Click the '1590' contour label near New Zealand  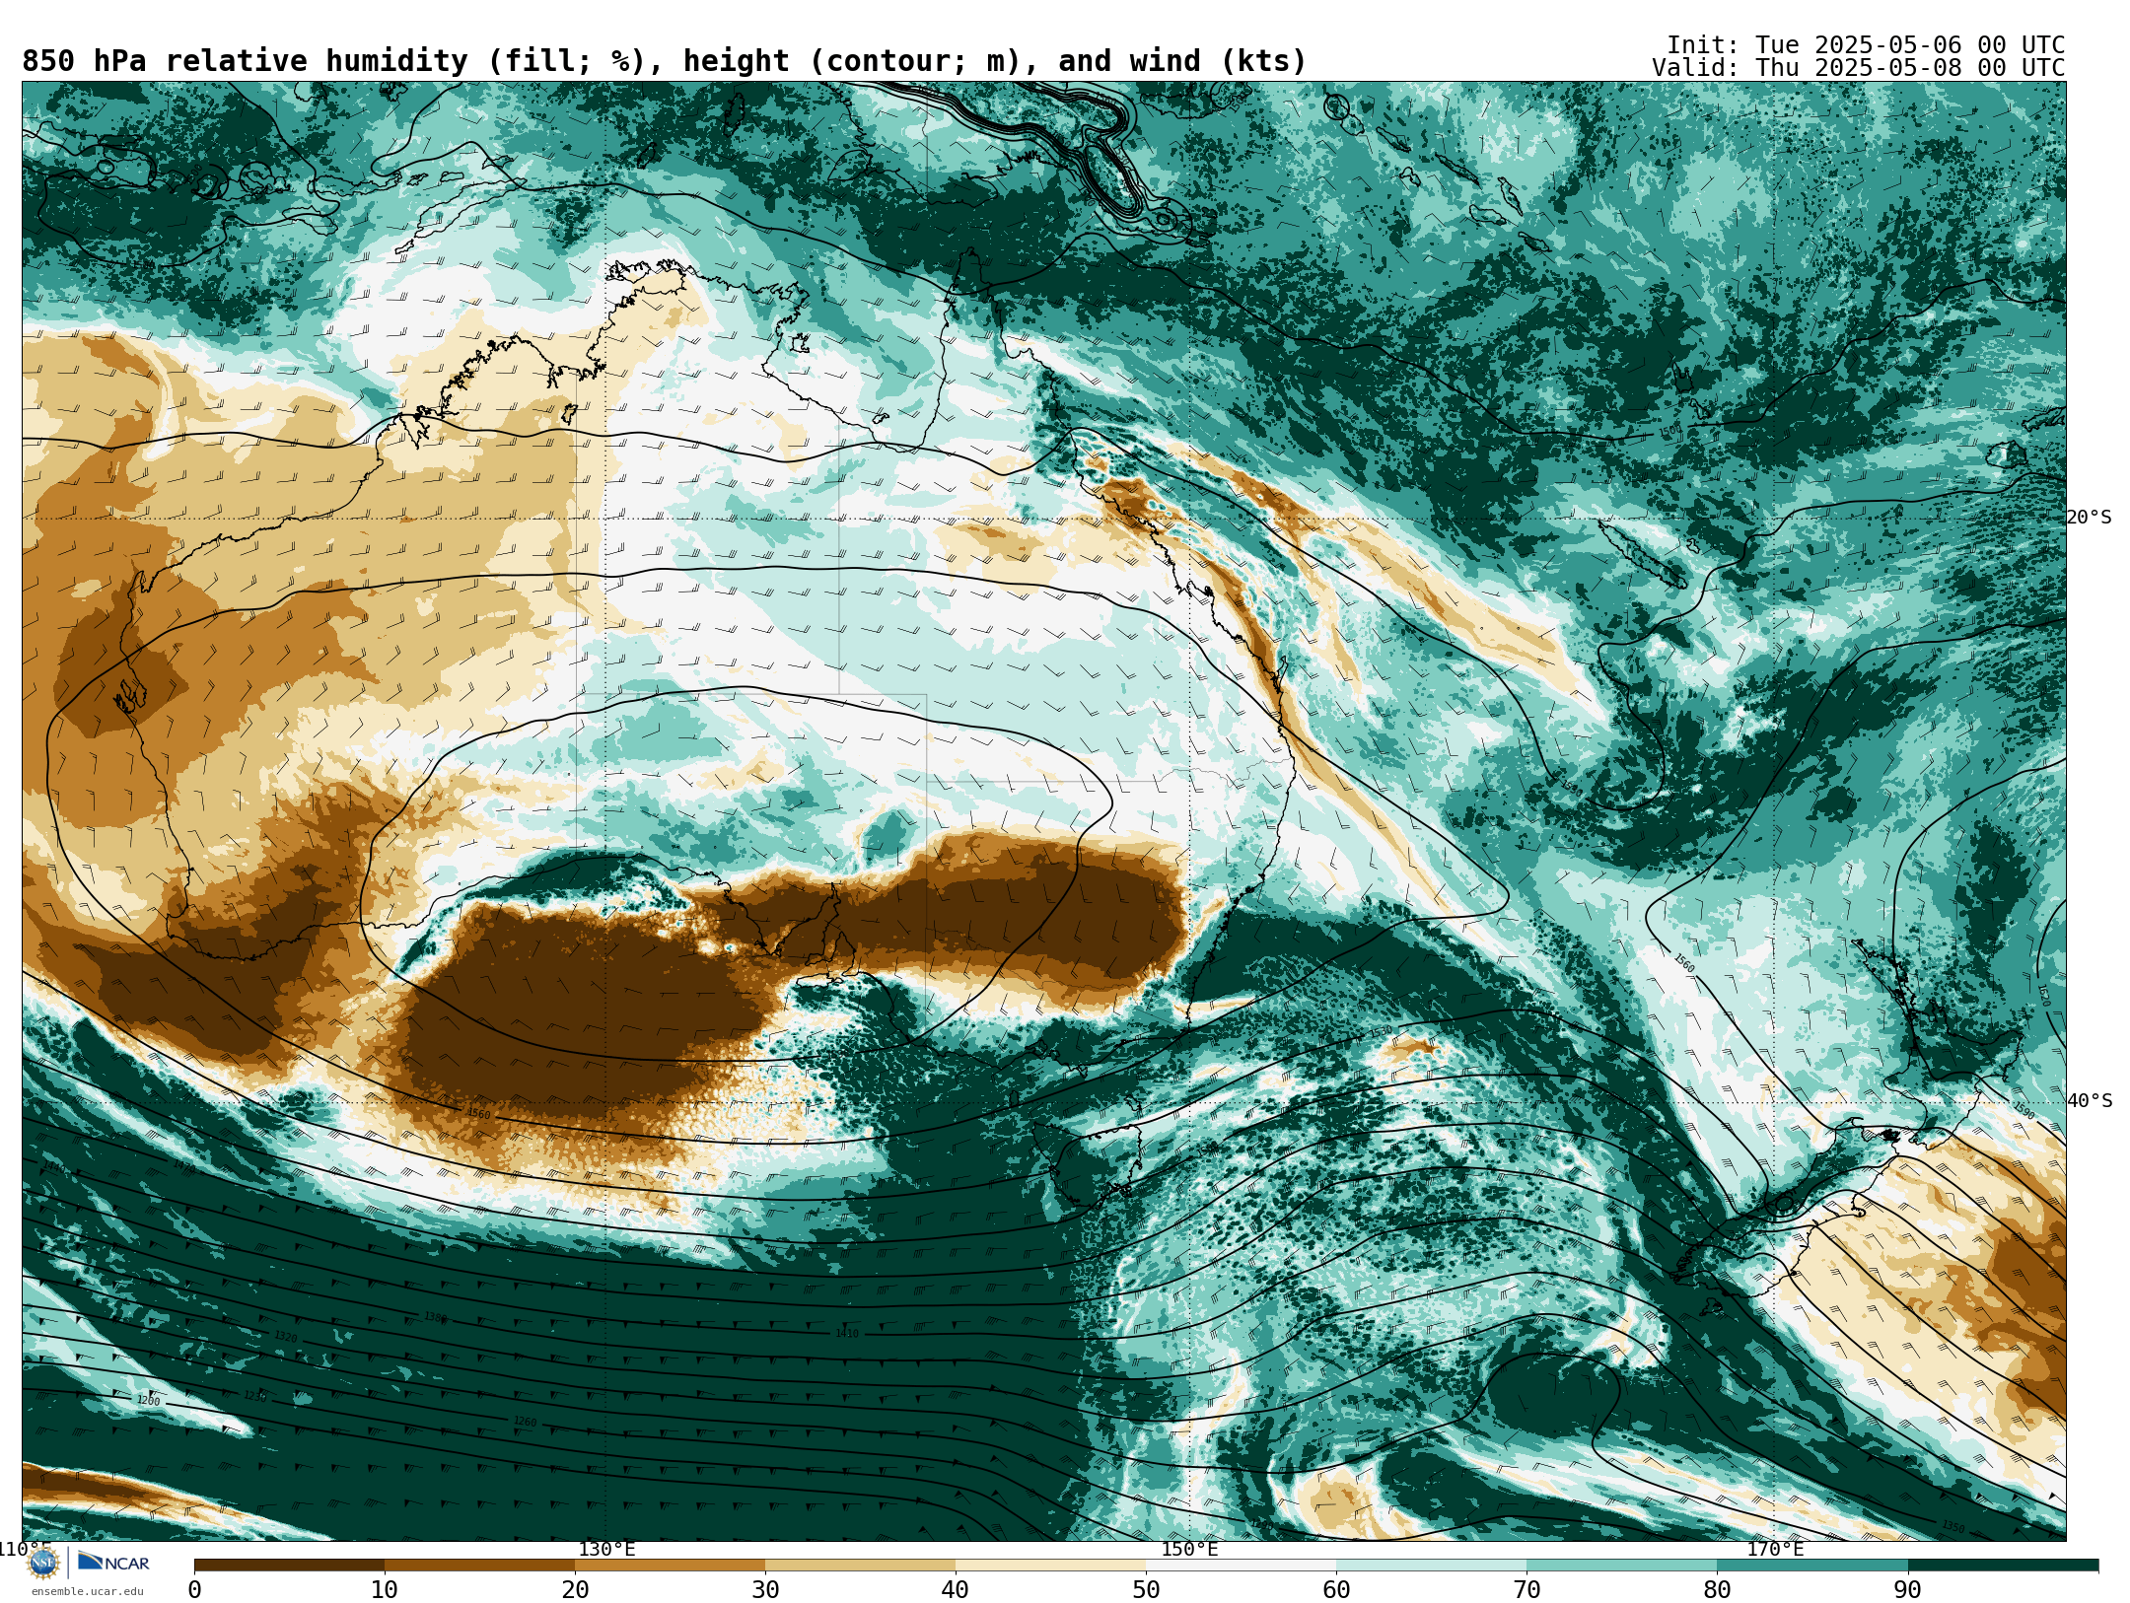(x=2023, y=1111)
